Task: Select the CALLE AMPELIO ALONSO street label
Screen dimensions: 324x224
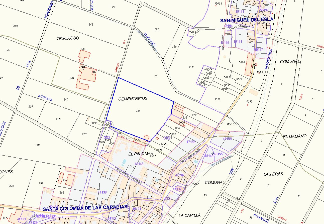Action: (x=128, y=176)
